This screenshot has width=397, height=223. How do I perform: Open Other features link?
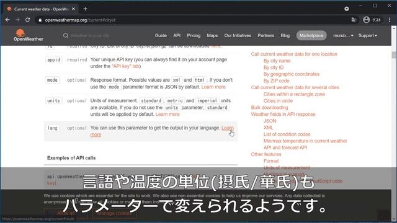click(x=266, y=154)
